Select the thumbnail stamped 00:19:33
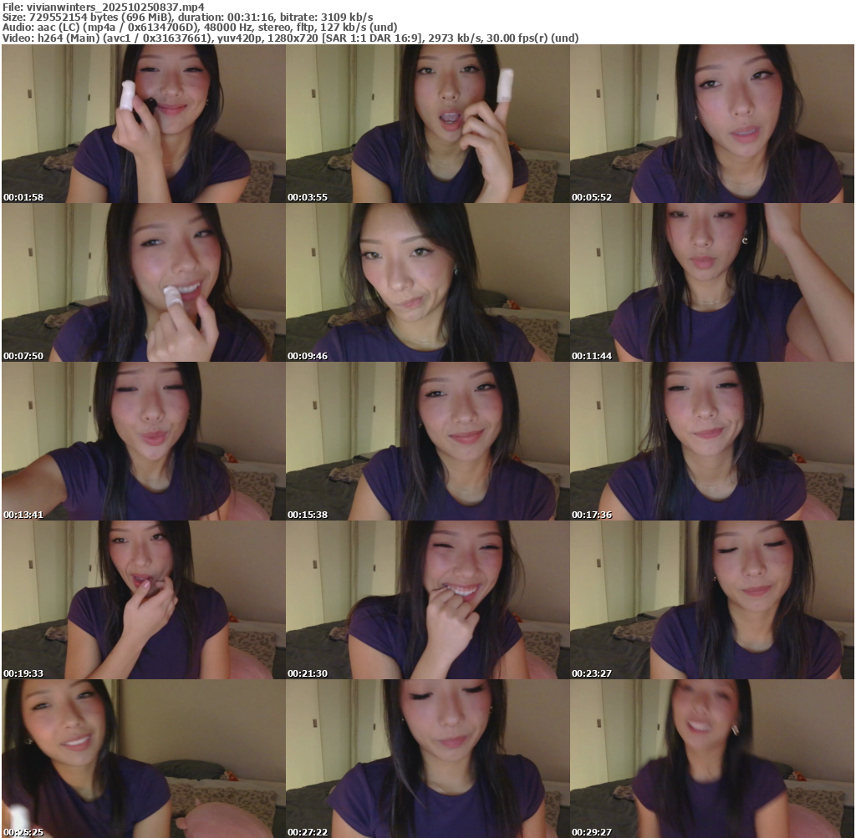The height and width of the screenshot is (838, 856). (x=144, y=600)
